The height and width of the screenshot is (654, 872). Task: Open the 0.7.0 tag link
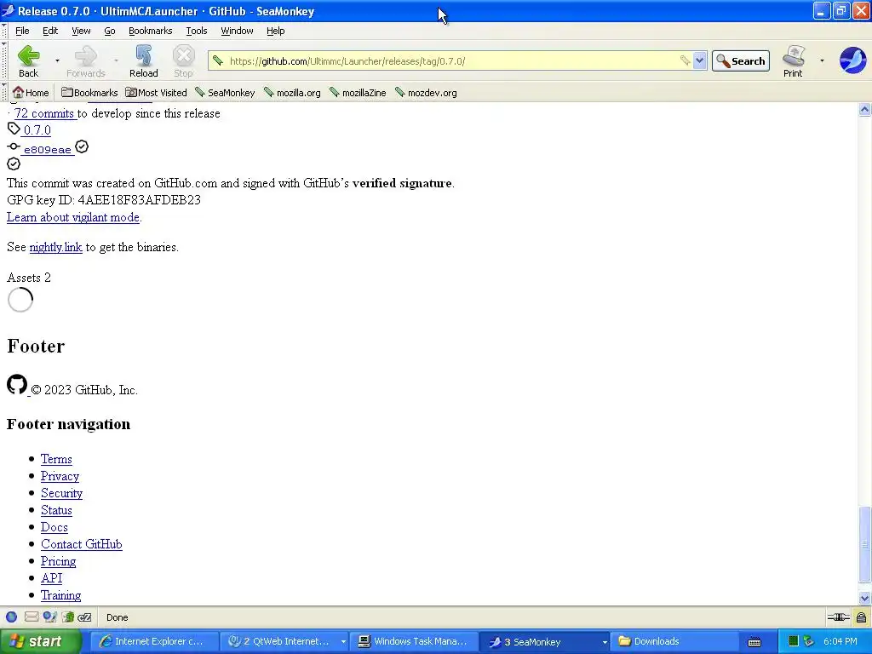tap(37, 130)
